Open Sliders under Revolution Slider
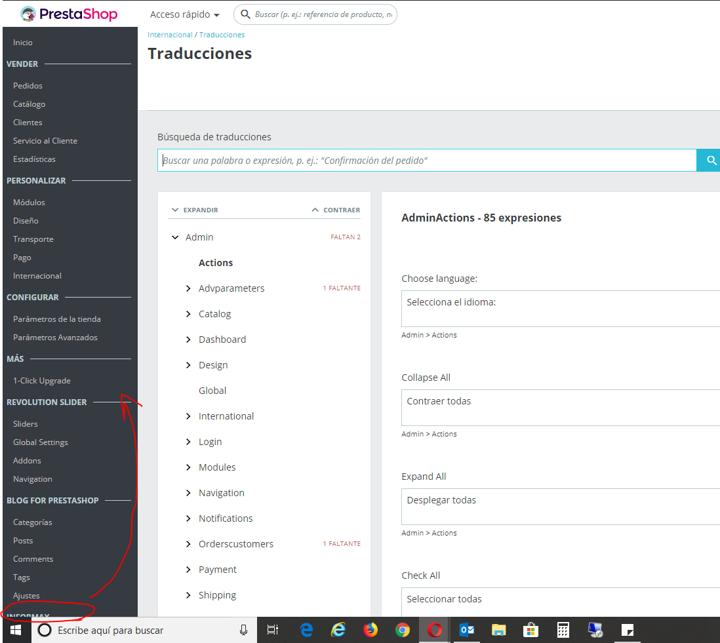 pyautogui.click(x=26, y=424)
